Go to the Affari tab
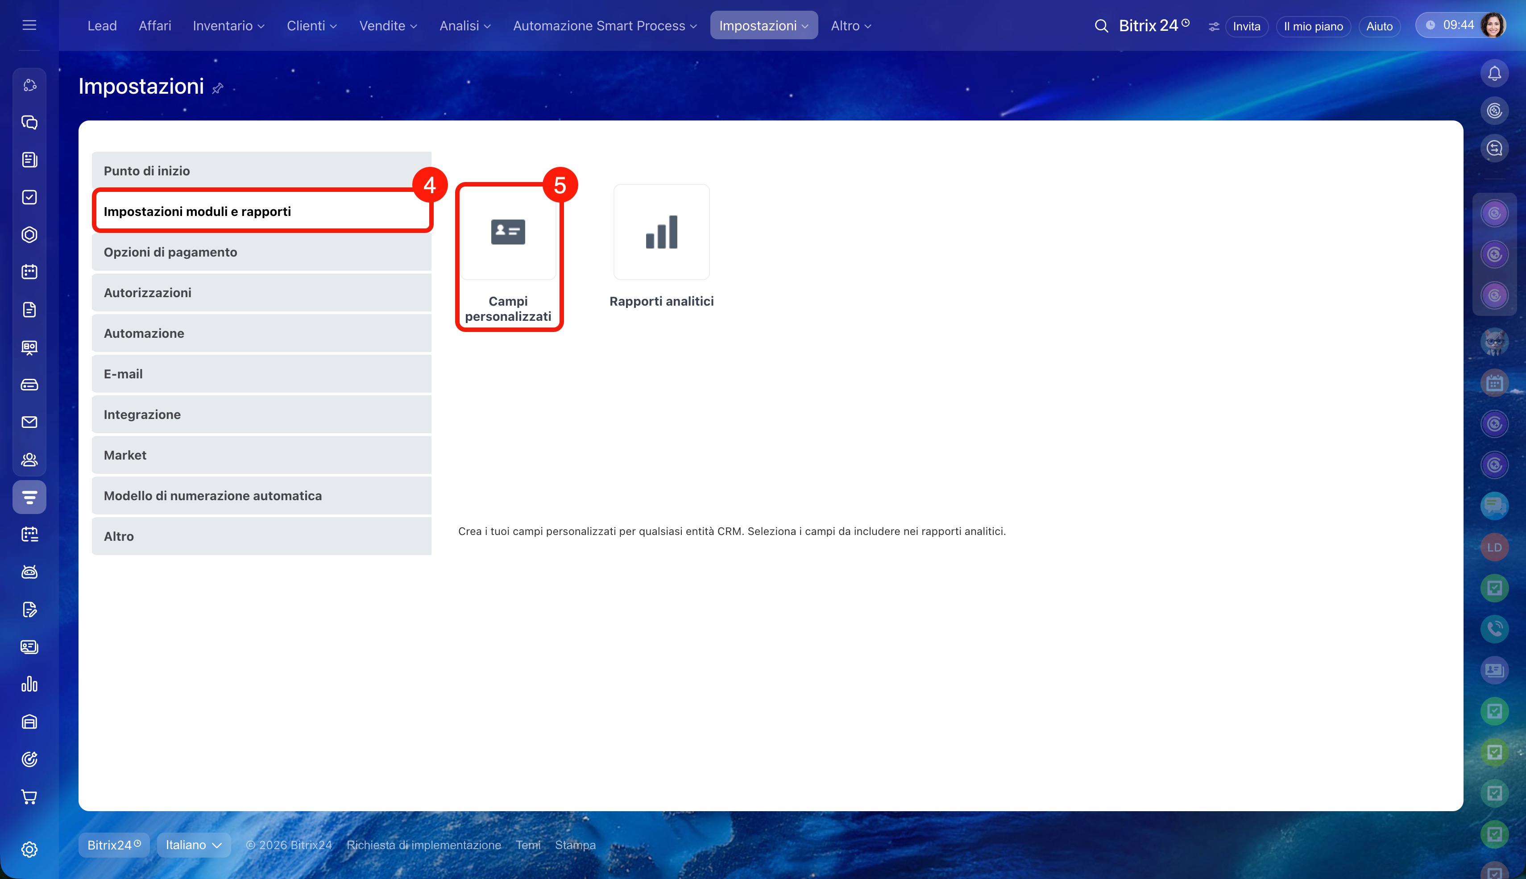Screen dimensions: 1526x879 click(x=154, y=26)
